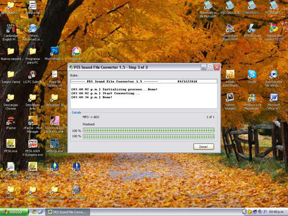Viewport: 288px width, 216px height.
Task: Open the Descargas 3D folder shortcut
Action: coord(54,100)
